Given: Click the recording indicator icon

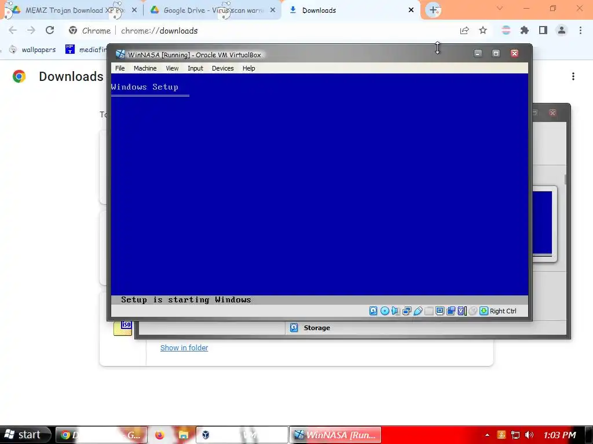Looking at the screenshot, I should click(x=451, y=310).
